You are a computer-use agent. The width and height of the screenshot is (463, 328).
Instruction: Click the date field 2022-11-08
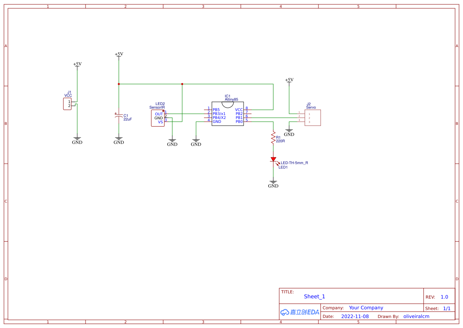click(x=355, y=316)
